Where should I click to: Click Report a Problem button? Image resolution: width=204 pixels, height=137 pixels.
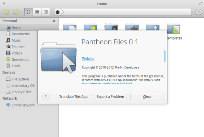110,97
